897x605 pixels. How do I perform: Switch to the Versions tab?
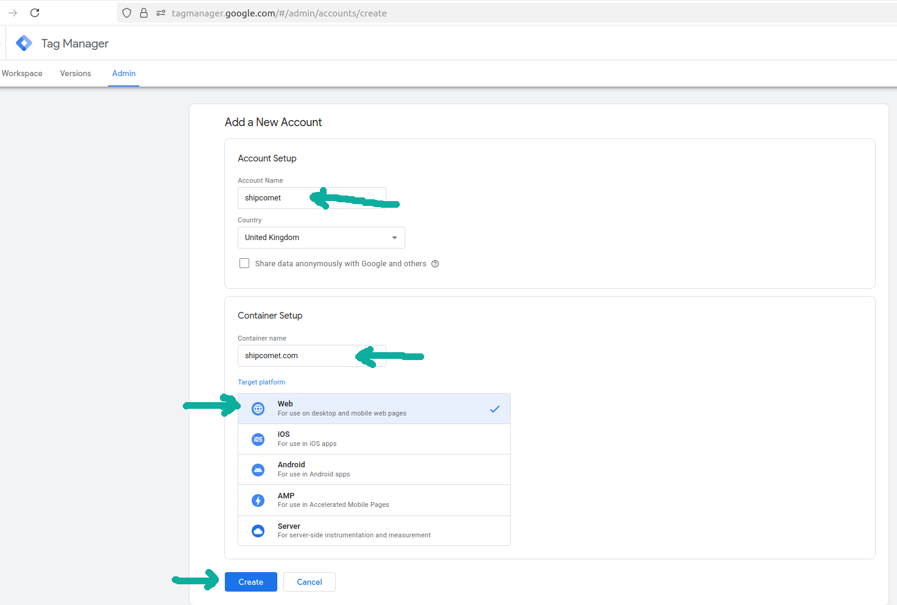click(x=76, y=73)
